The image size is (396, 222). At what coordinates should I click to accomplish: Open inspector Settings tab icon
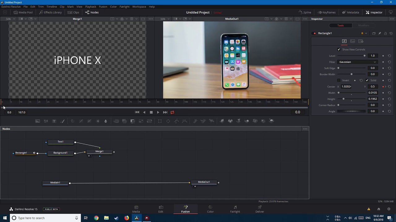pyautogui.click(x=361, y=41)
